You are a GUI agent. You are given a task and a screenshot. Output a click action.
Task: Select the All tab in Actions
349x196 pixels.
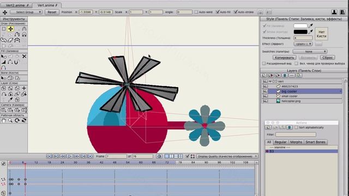click(269, 142)
